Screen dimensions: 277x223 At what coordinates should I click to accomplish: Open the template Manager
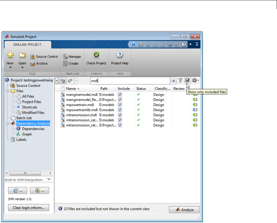click(x=72, y=57)
